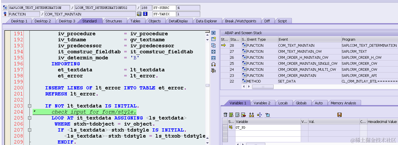
Task: Click line number 200 in the editor margin
Action: (18, 88)
